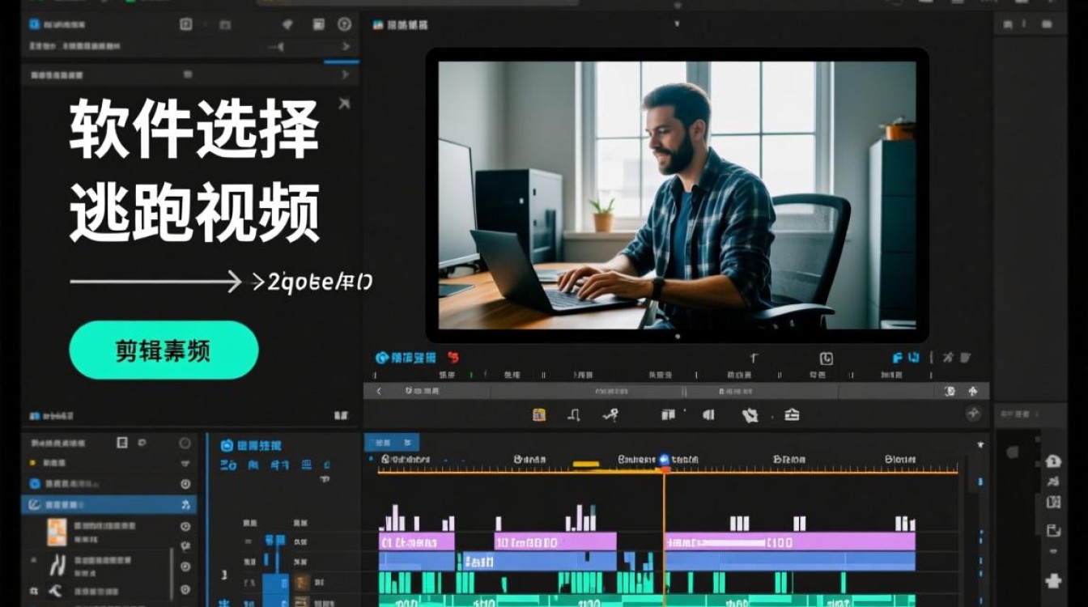
Task: Expand the third row chevron in top-left panel
Action: click(x=346, y=74)
